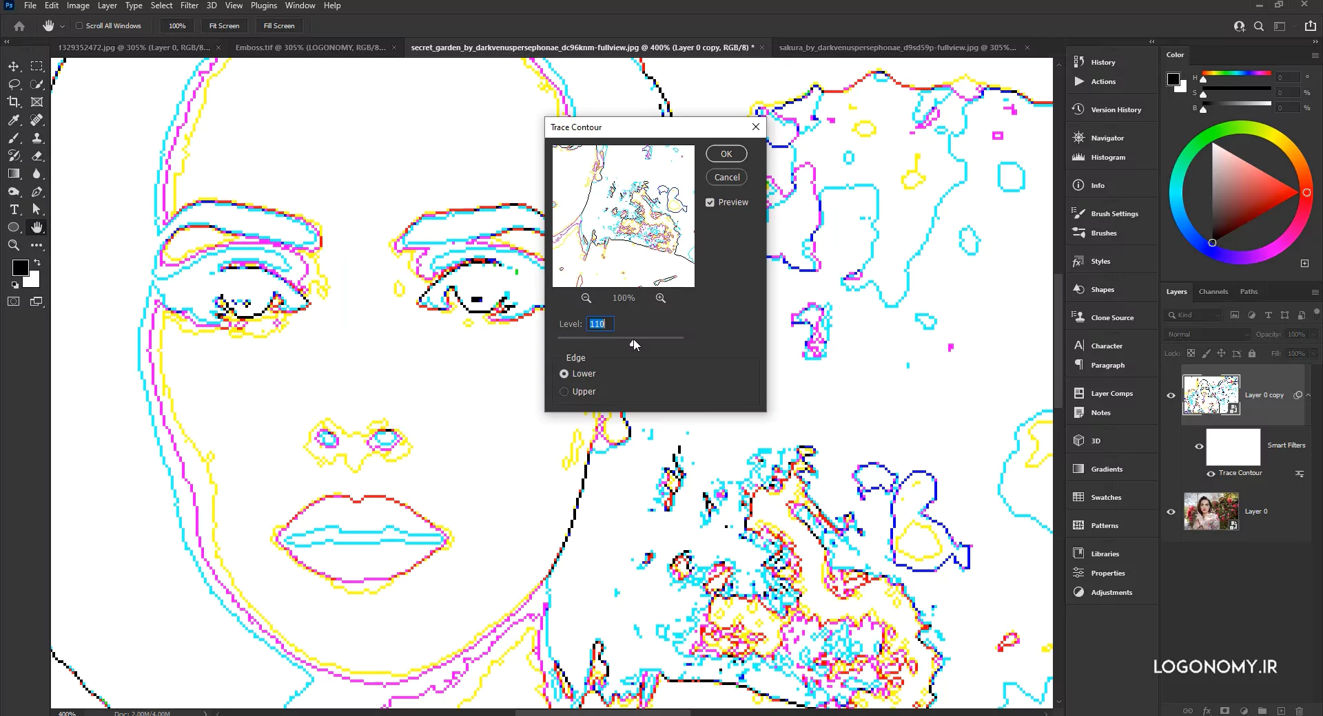
Task: Select the Brush tool
Action: pos(14,138)
